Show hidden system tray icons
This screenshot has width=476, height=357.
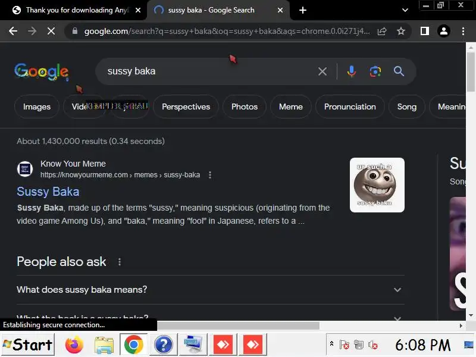point(331,345)
